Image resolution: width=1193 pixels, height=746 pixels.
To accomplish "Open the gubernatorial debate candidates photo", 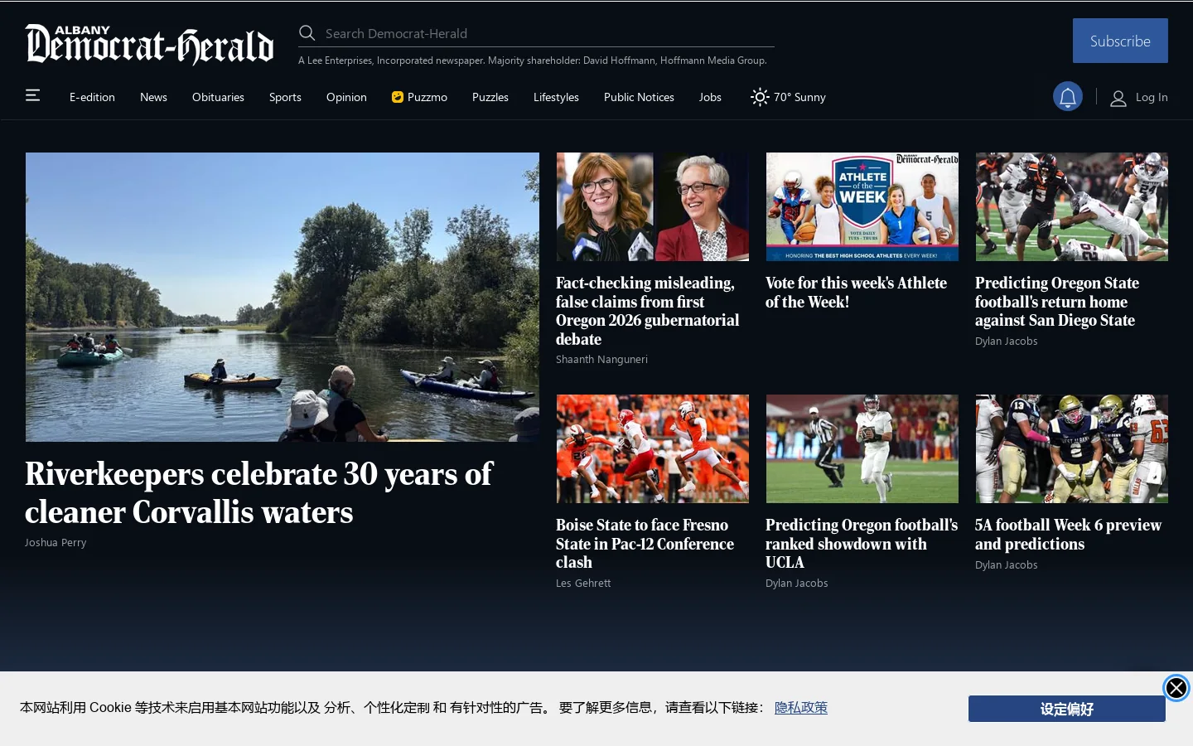I will point(653,206).
